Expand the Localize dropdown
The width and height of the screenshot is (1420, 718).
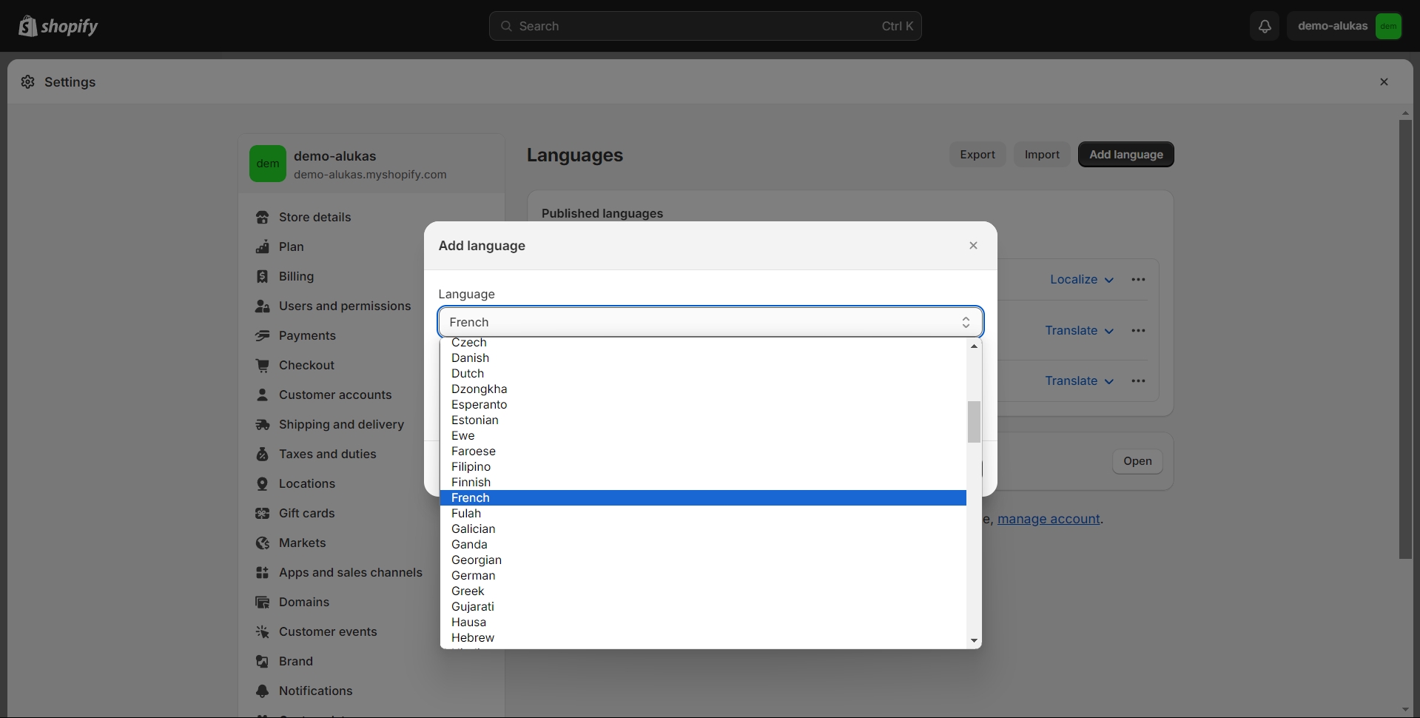[1082, 280]
